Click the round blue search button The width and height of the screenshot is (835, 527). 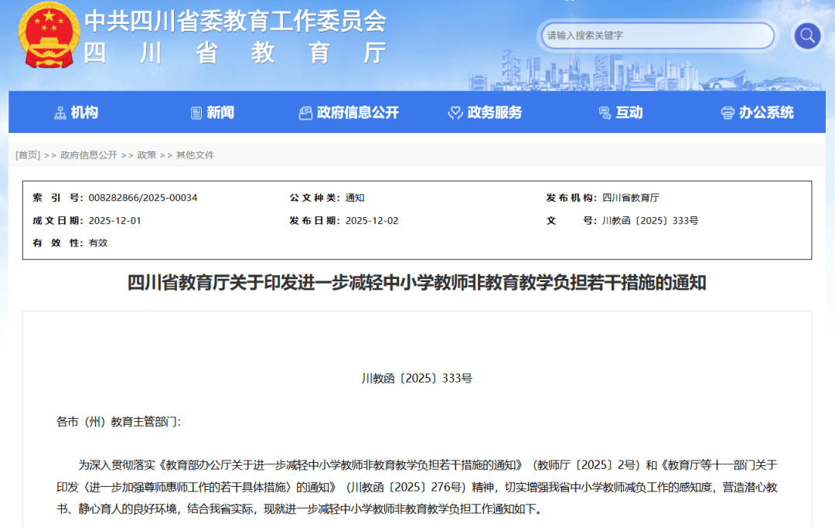tap(806, 36)
